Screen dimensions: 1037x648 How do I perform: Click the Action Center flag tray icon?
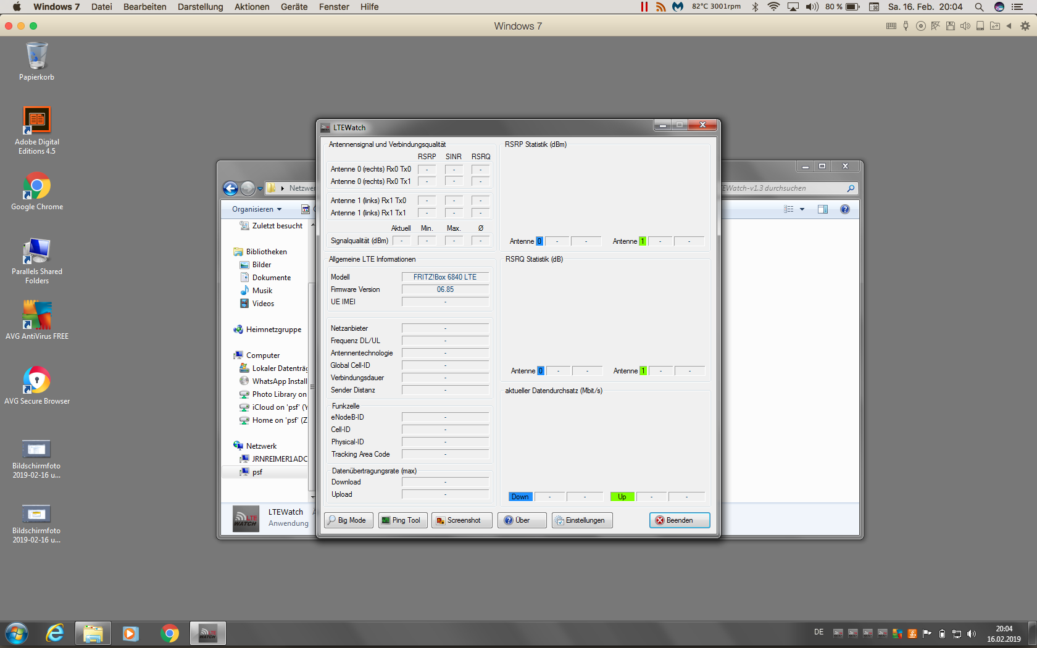click(x=927, y=634)
